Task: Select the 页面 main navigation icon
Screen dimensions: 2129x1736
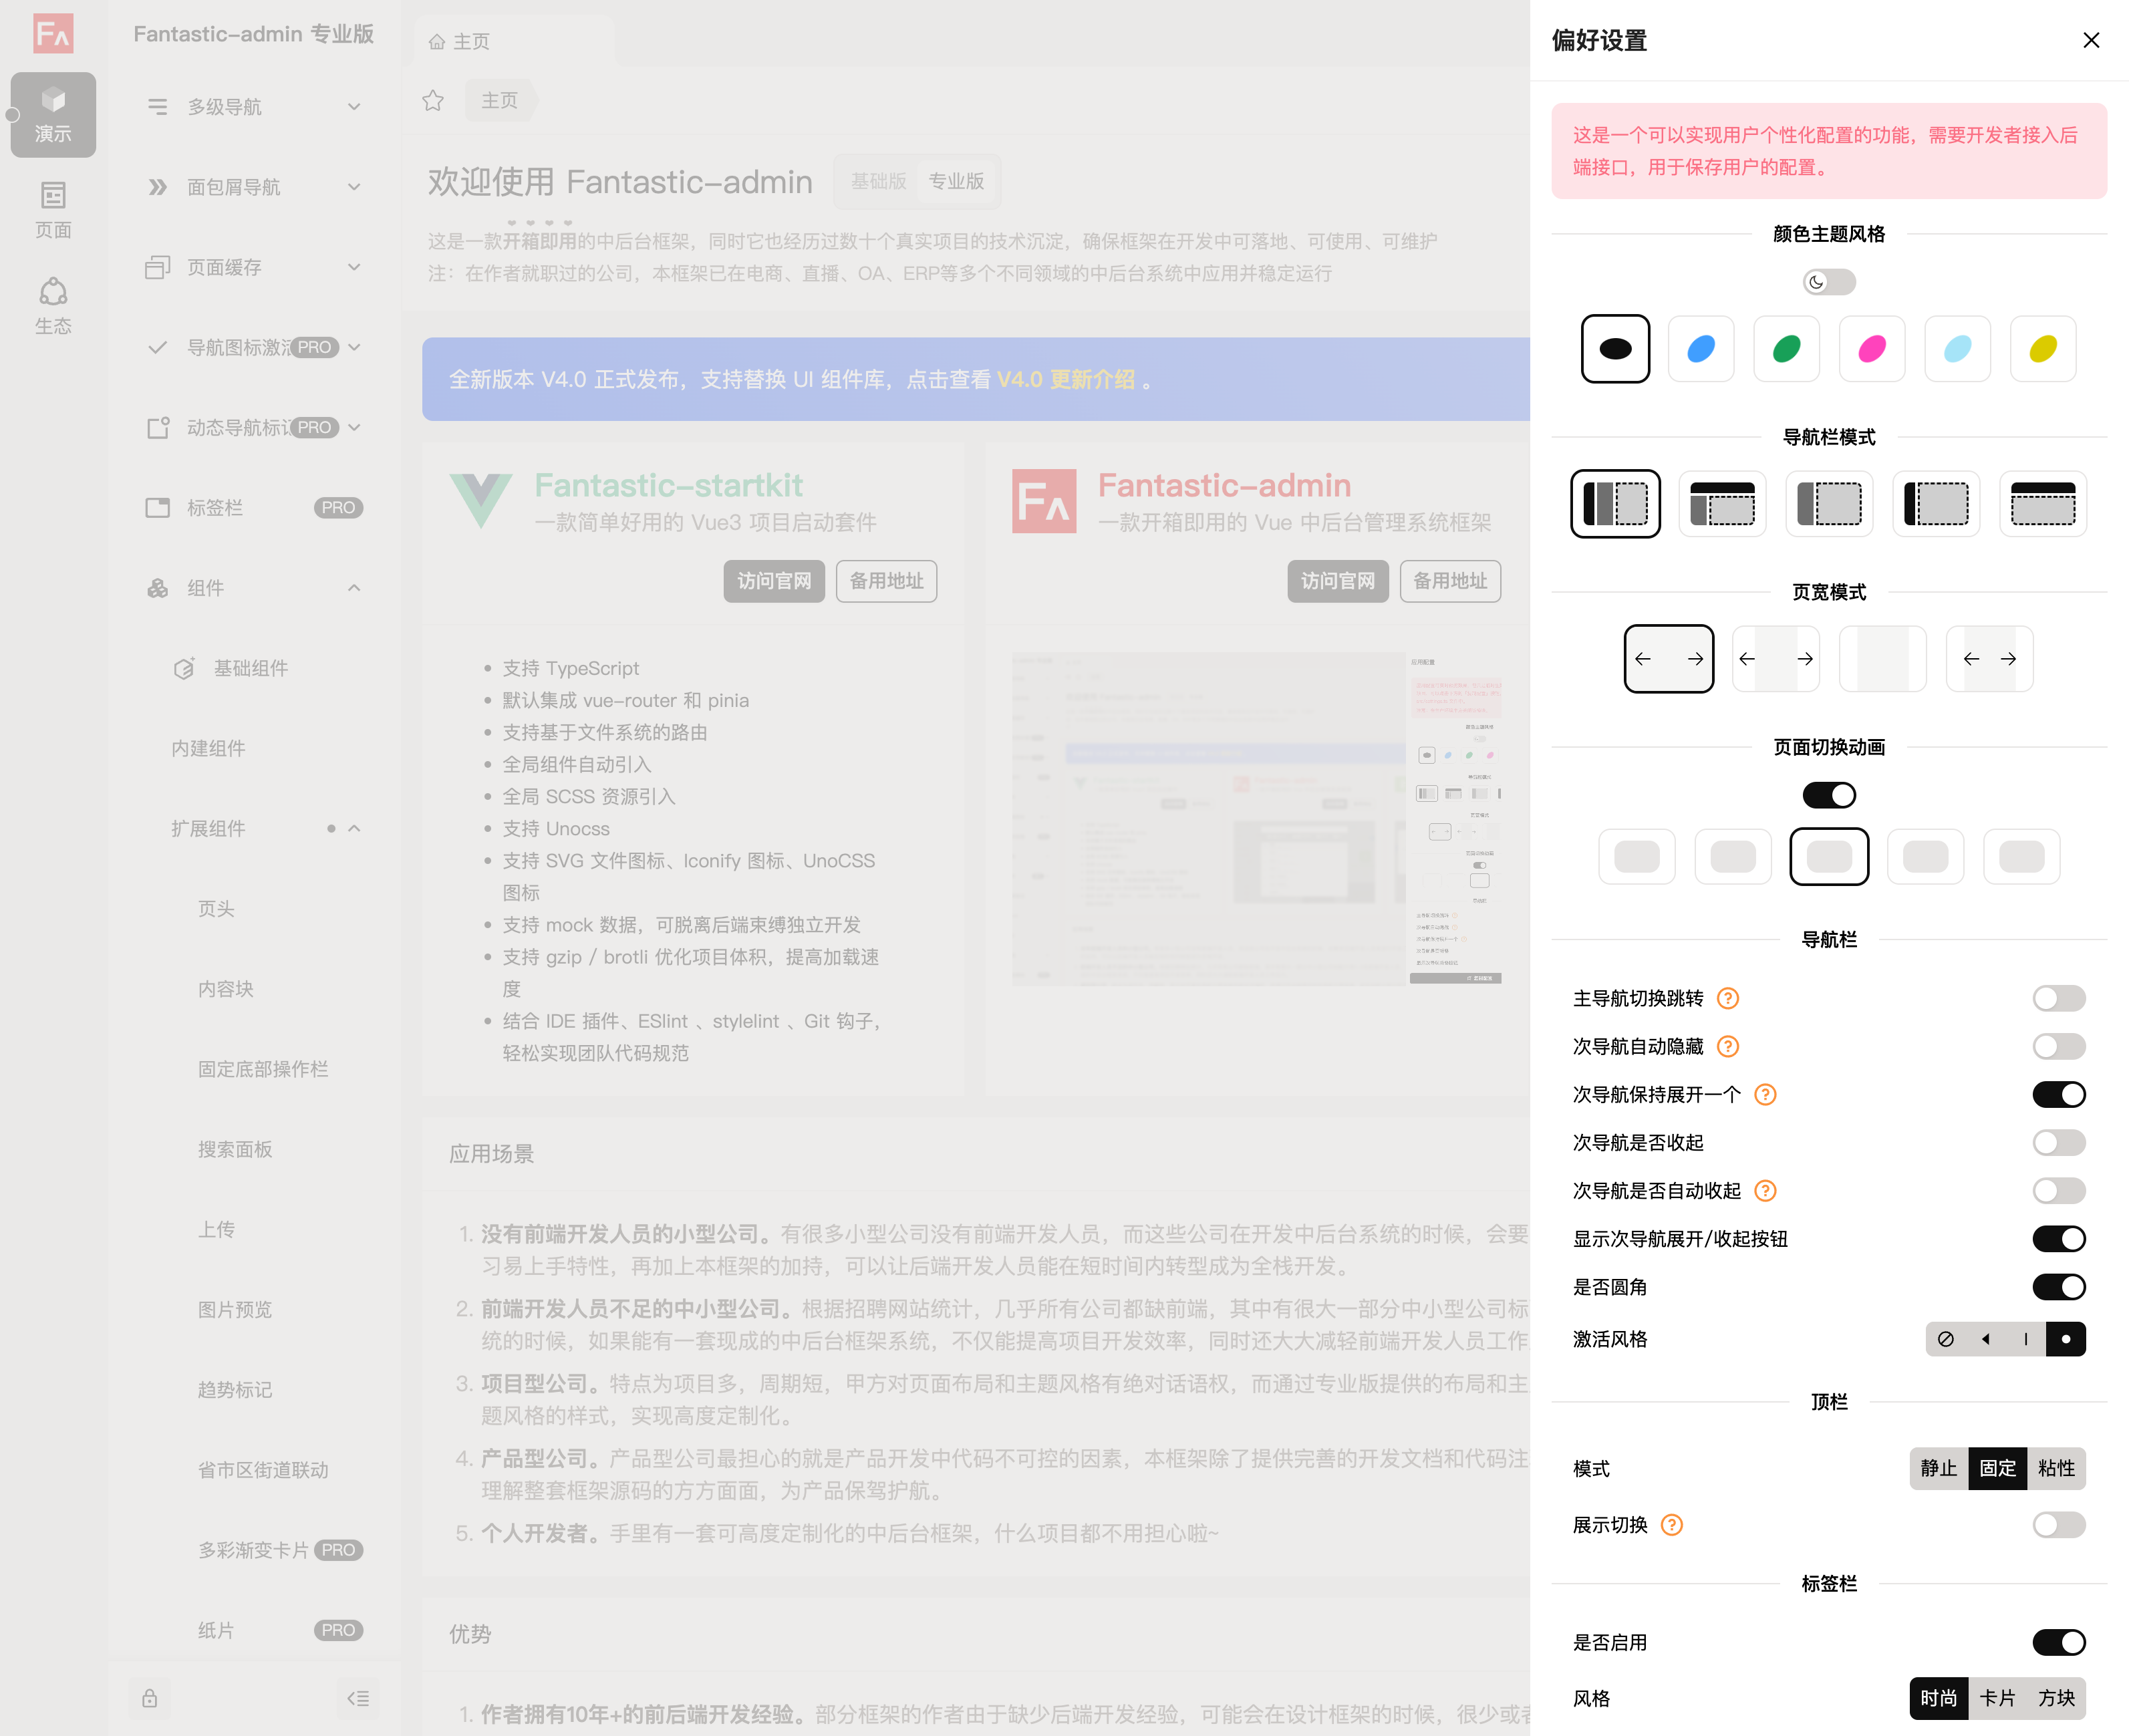Action: (x=53, y=210)
